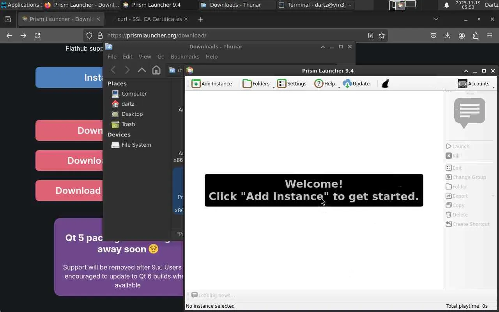The height and width of the screenshot is (312, 499).
Task: Open Thunar's Edit menu
Action: 127,57
